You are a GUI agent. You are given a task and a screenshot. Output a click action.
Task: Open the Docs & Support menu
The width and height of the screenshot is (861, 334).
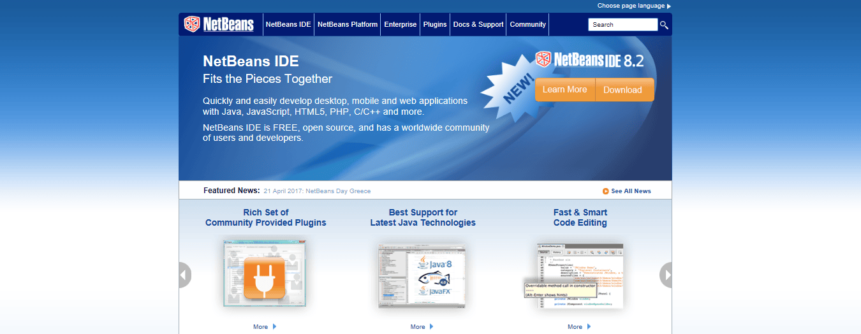pos(478,24)
